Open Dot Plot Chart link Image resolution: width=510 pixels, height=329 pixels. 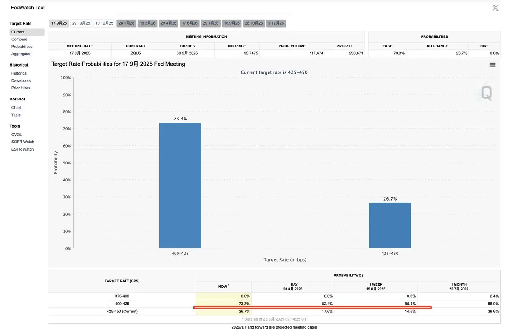(x=16, y=108)
